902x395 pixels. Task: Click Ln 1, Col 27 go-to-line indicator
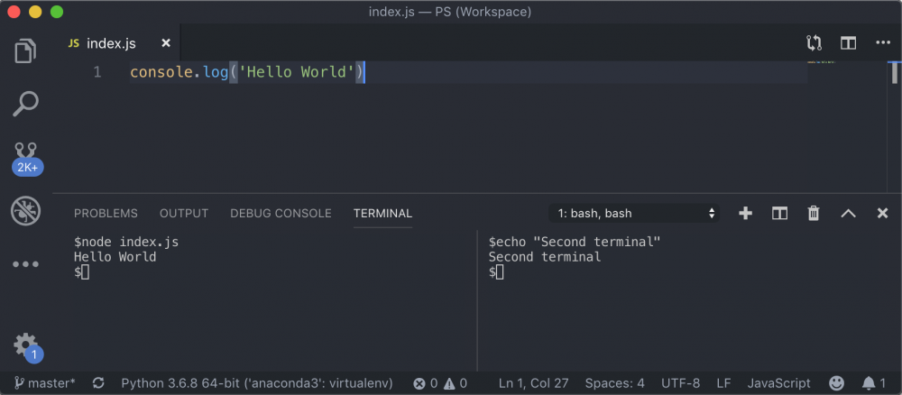tap(533, 383)
